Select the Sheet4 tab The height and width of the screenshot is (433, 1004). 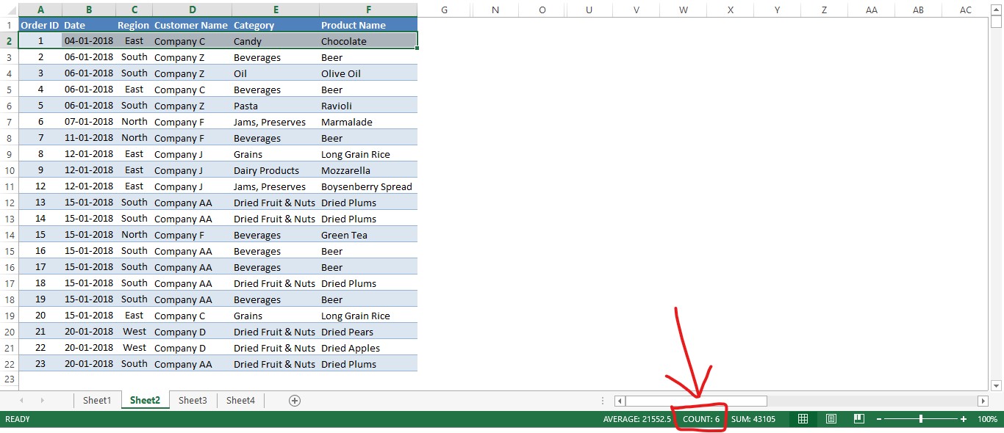pos(240,401)
